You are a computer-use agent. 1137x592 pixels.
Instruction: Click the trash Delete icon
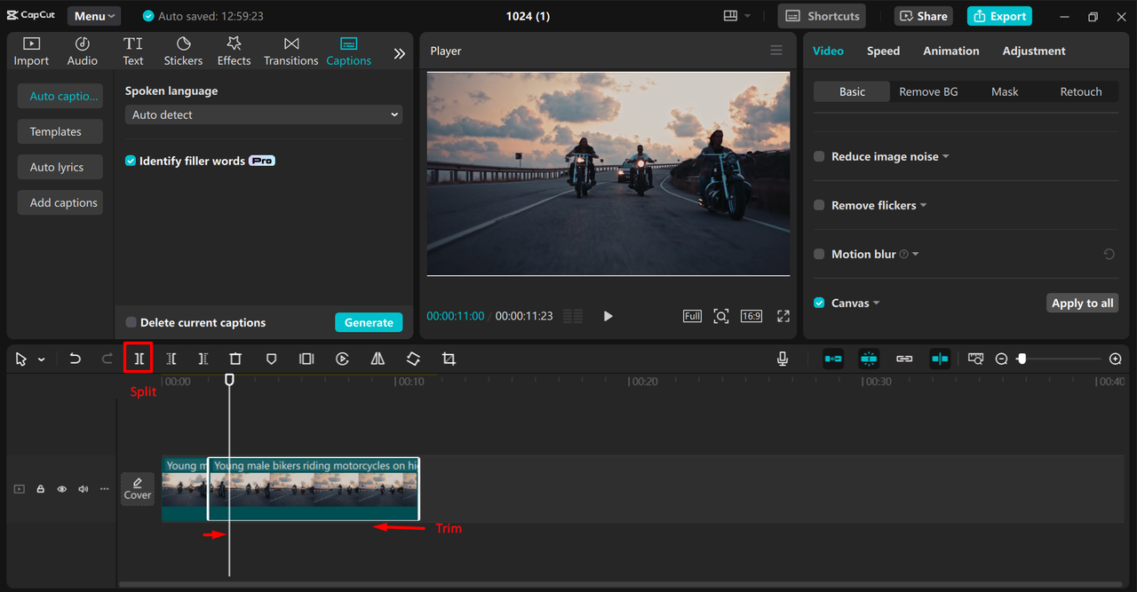pyautogui.click(x=235, y=359)
